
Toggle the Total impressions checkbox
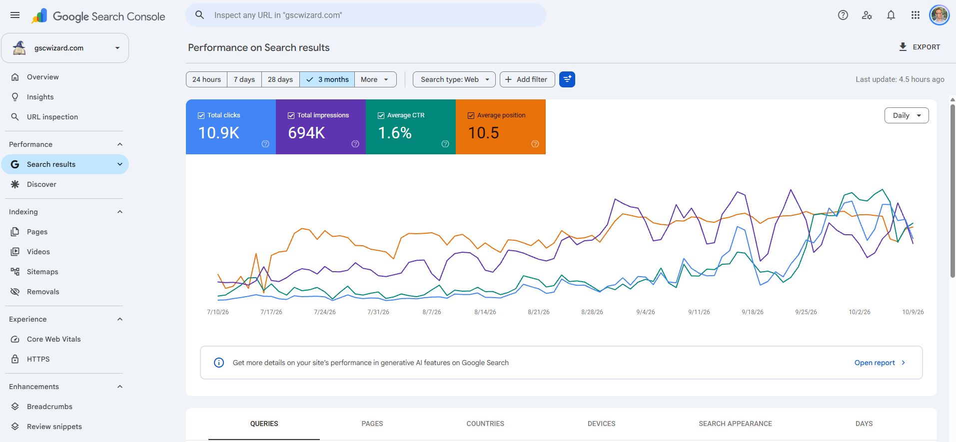291,115
